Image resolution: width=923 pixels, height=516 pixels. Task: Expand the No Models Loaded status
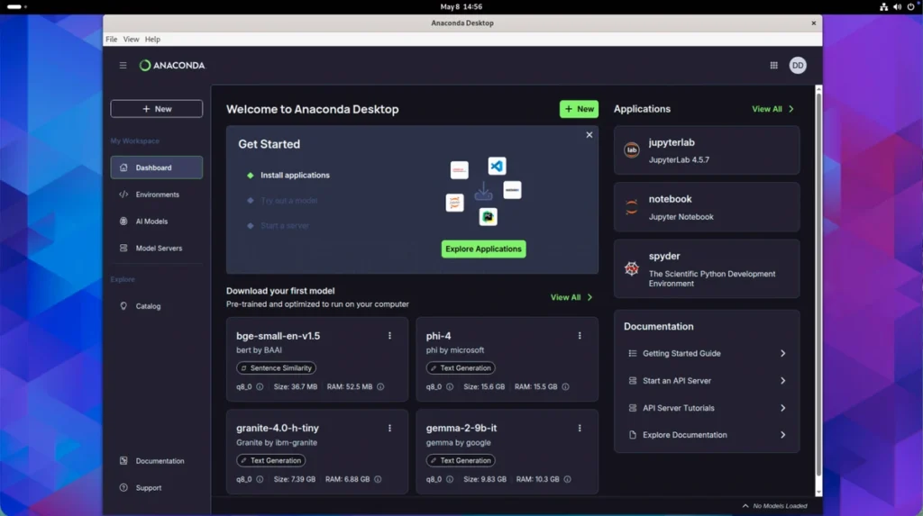click(x=774, y=505)
